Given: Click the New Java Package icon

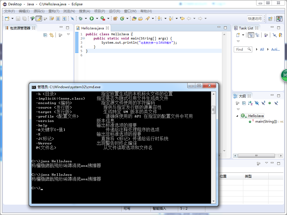Looking at the screenshot, I should click(x=115, y=18).
